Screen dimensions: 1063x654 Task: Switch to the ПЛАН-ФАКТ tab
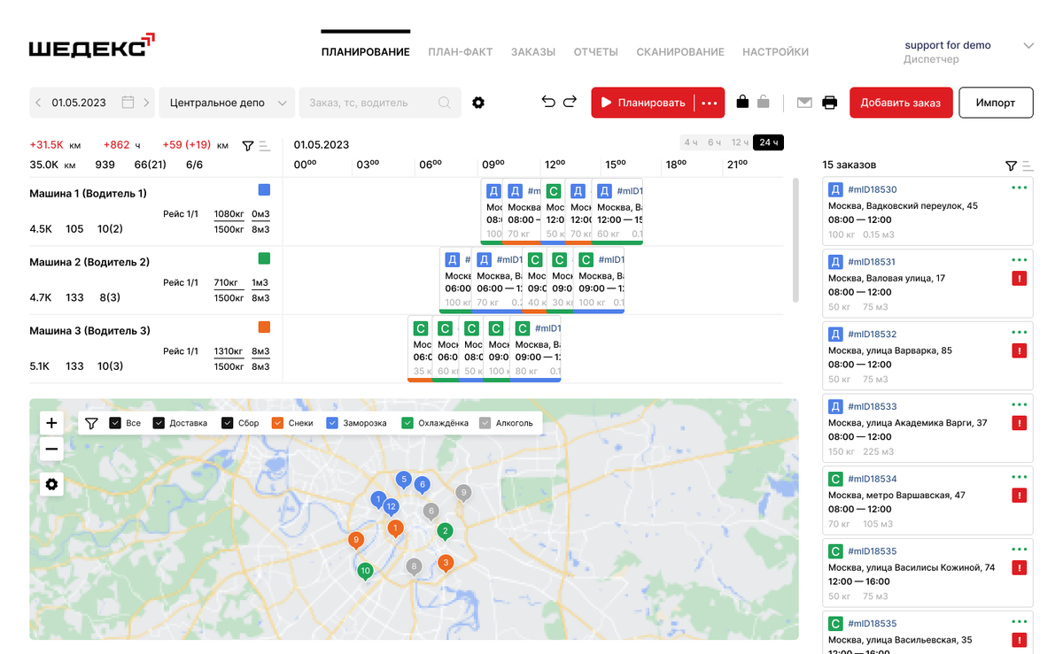click(461, 52)
